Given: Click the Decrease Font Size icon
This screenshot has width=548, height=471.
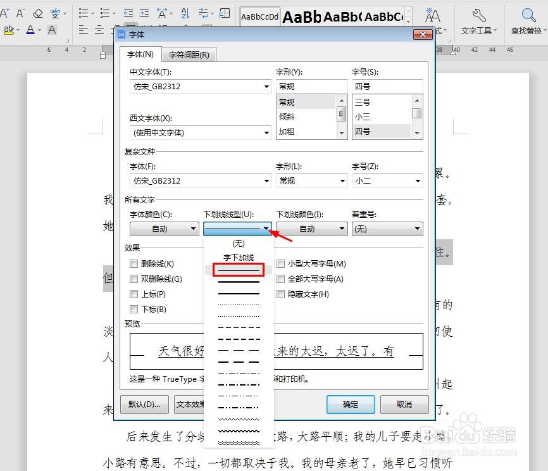Looking at the screenshot, I should pos(21,13).
